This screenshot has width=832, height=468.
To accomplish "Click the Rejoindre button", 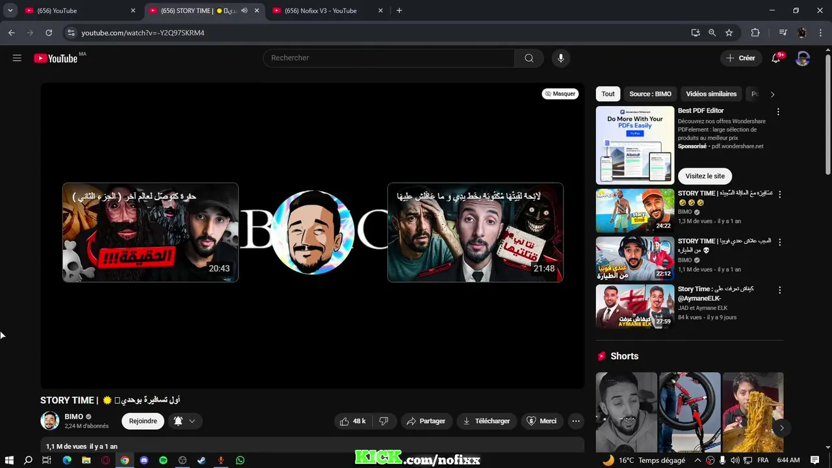I will tap(143, 421).
